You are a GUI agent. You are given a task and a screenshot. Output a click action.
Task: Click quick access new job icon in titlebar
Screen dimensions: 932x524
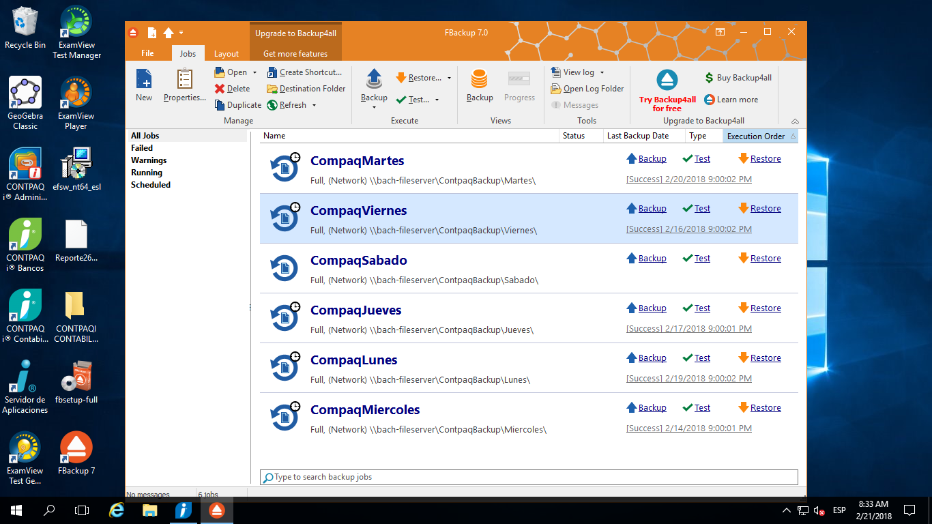[x=152, y=33]
